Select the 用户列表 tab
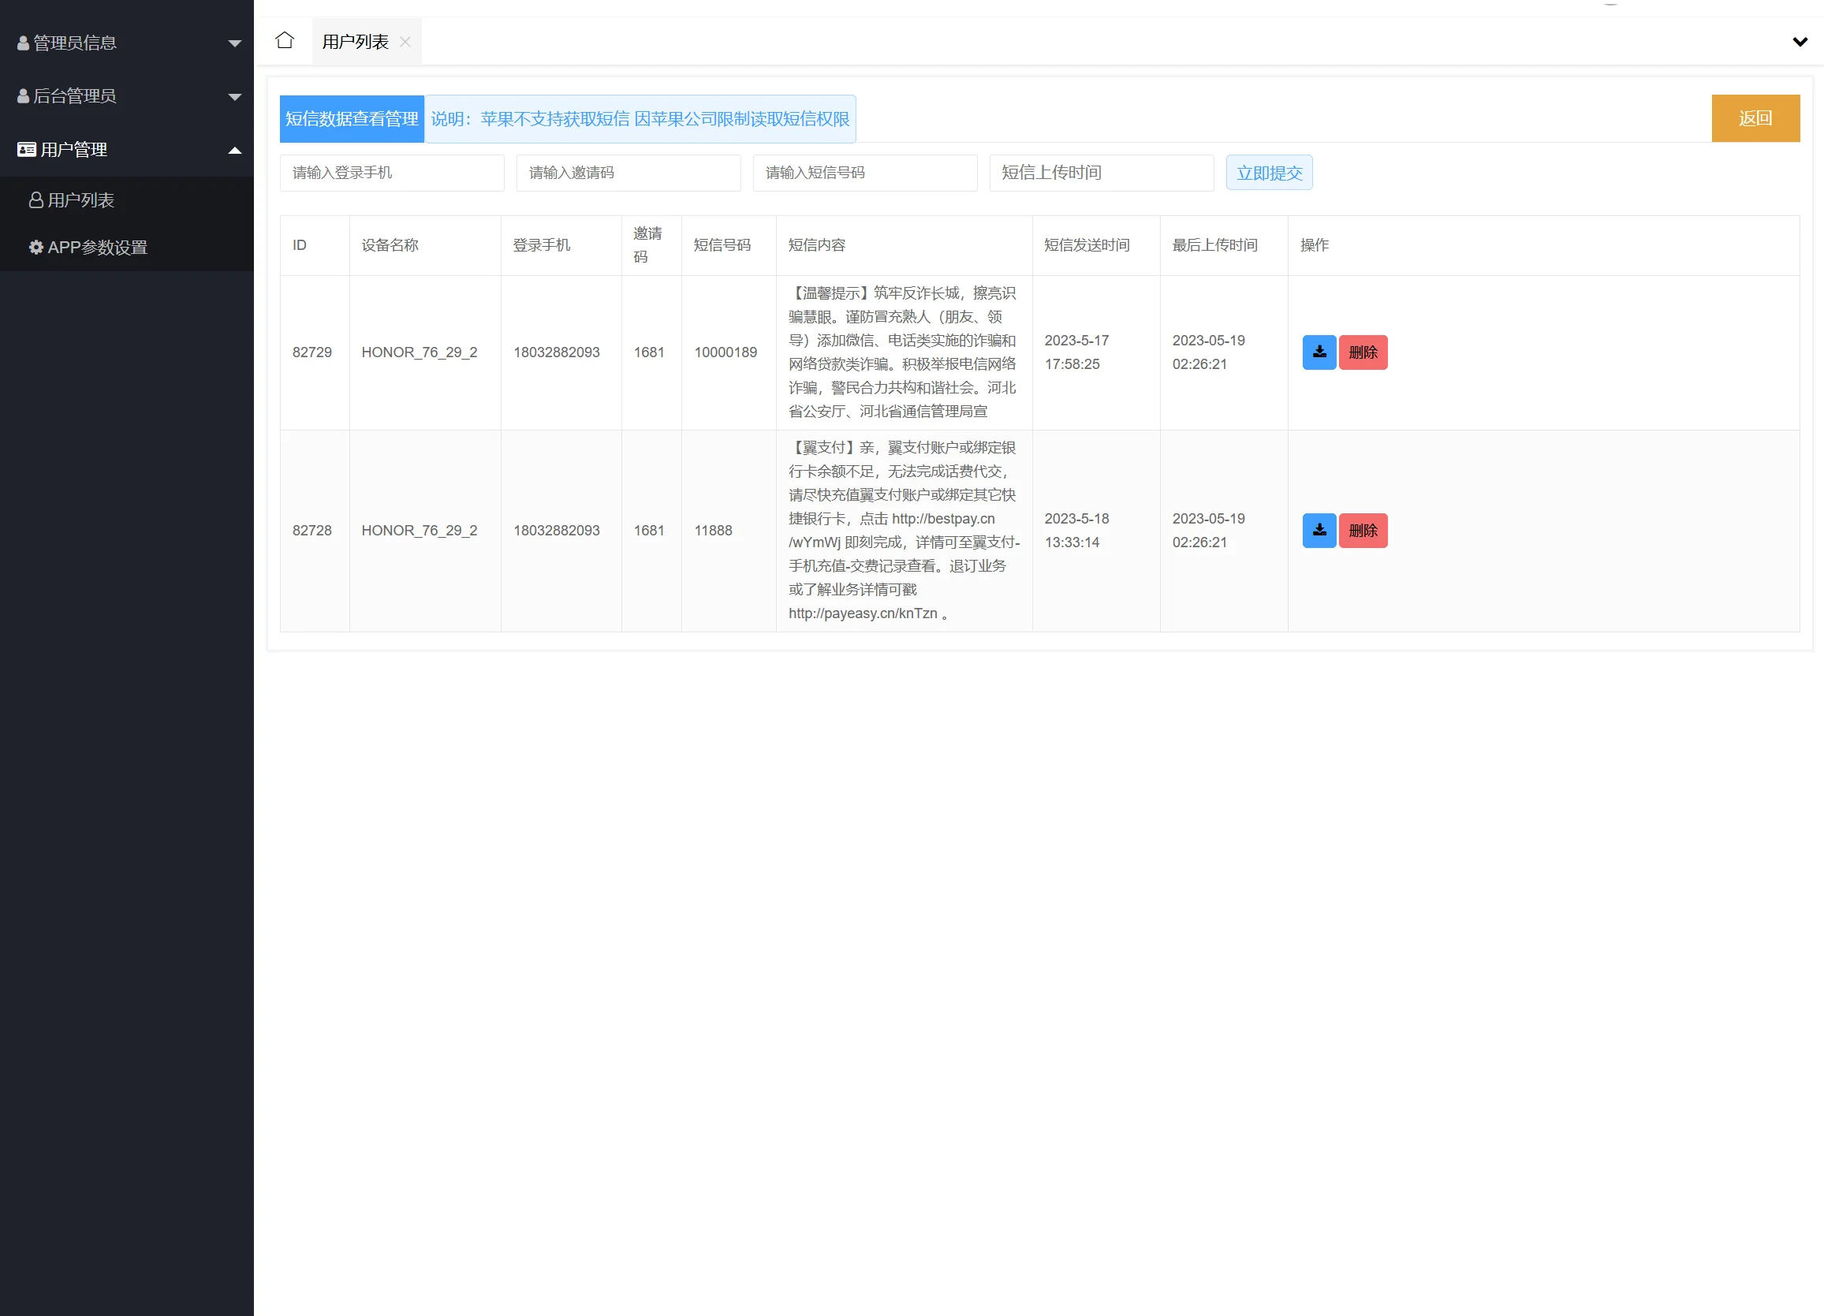Viewport: 1824px width, 1316px height. [x=355, y=42]
